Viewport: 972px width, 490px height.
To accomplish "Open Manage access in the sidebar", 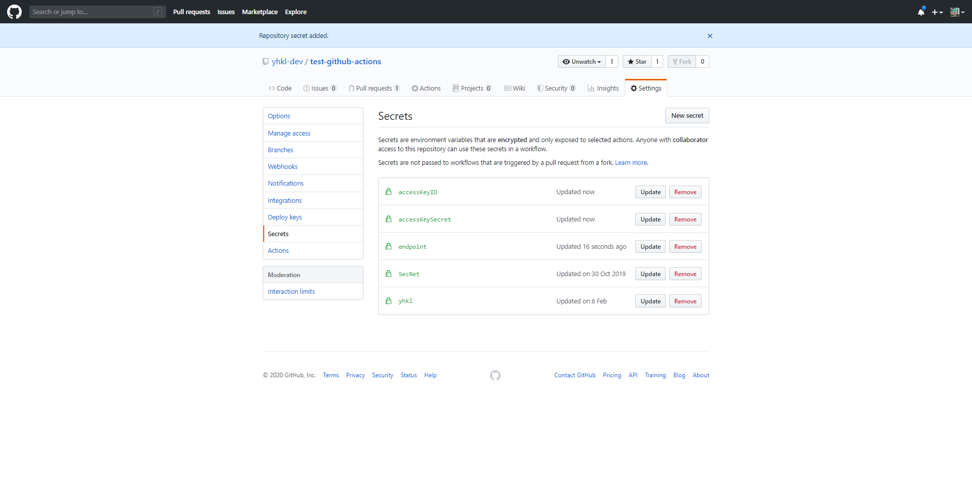I will (x=313, y=133).
